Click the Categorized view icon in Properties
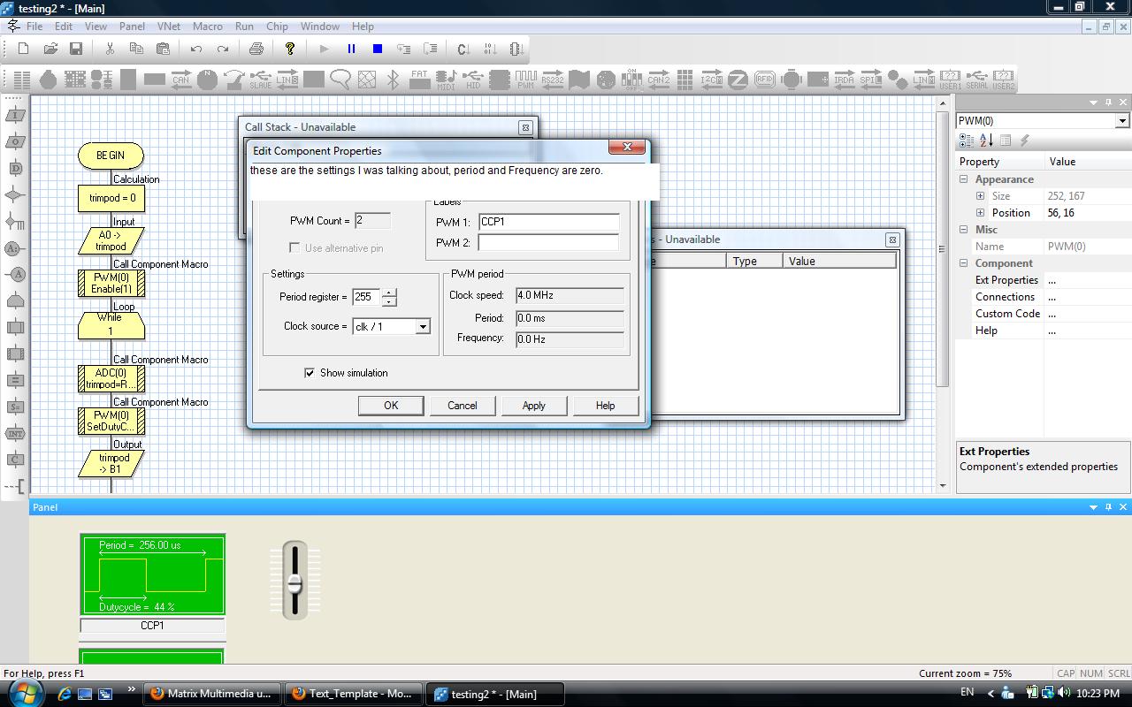The height and width of the screenshot is (707, 1132). (x=967, y=141)
